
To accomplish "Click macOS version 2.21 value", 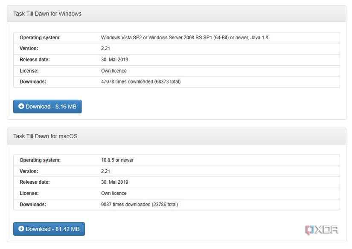I will click(x=105, y=171).
